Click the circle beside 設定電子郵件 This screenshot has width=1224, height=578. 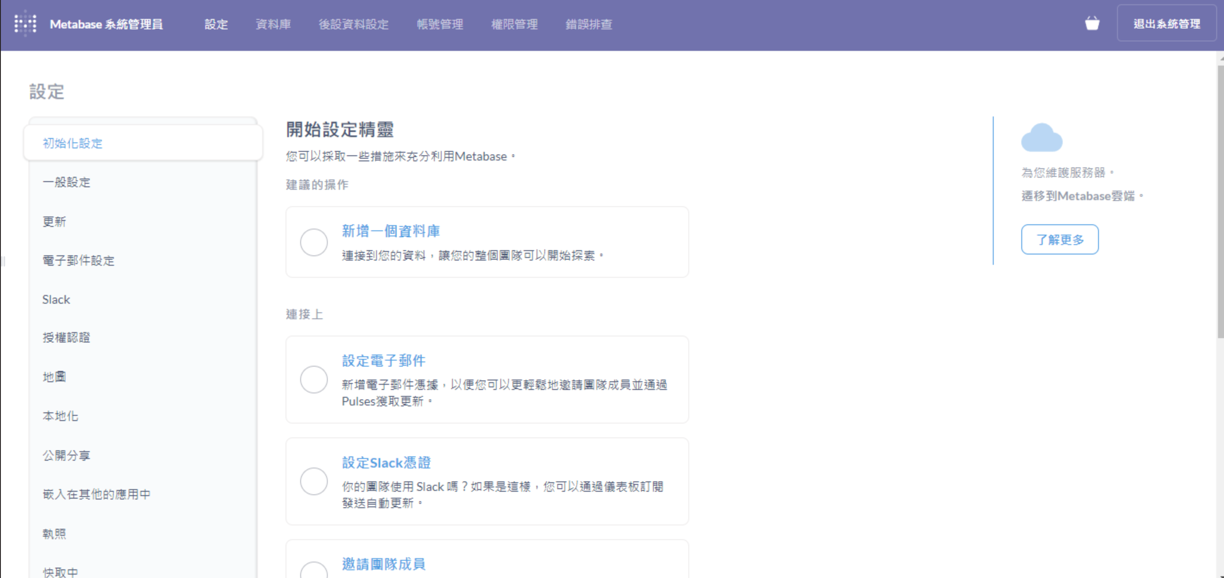[314, 379]
